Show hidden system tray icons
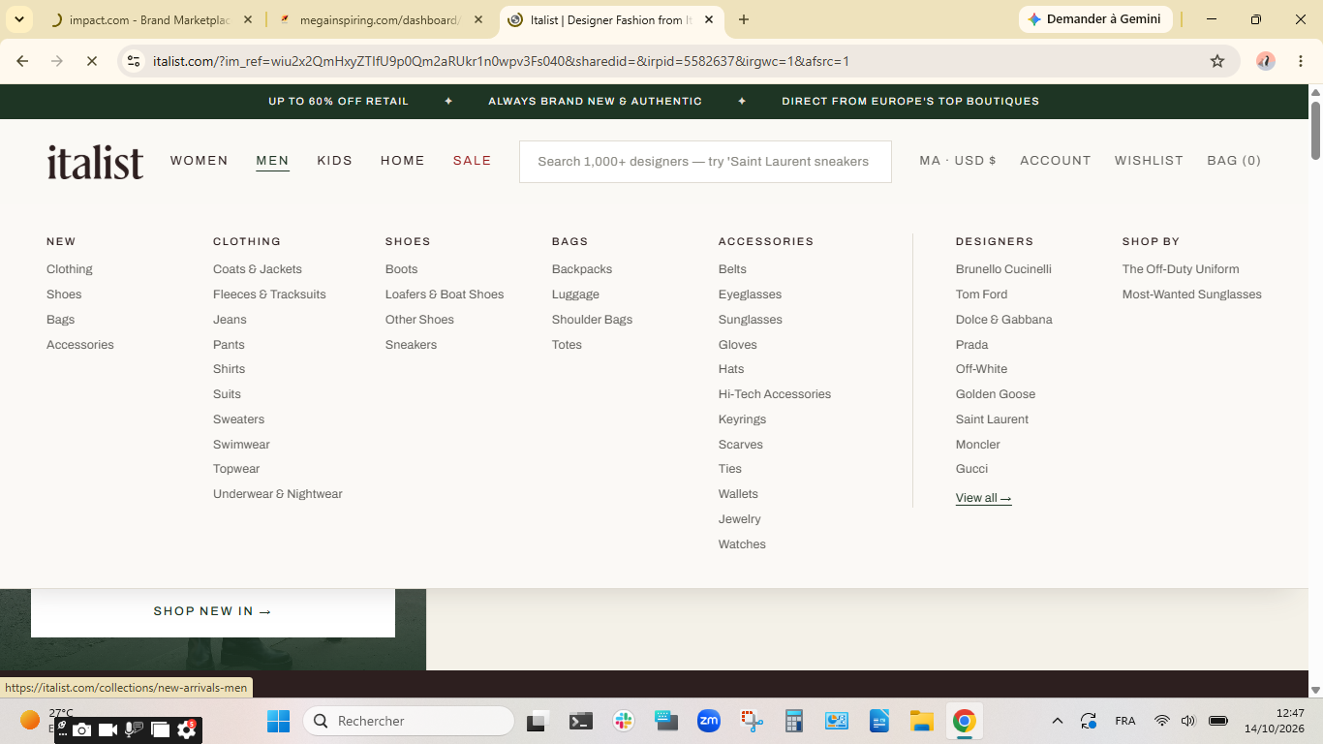 (1058, 721)
